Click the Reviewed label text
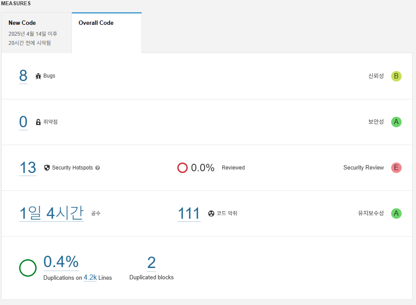This screenshot has width=416, height=305. pyautogui.click(x=233, y=168)
